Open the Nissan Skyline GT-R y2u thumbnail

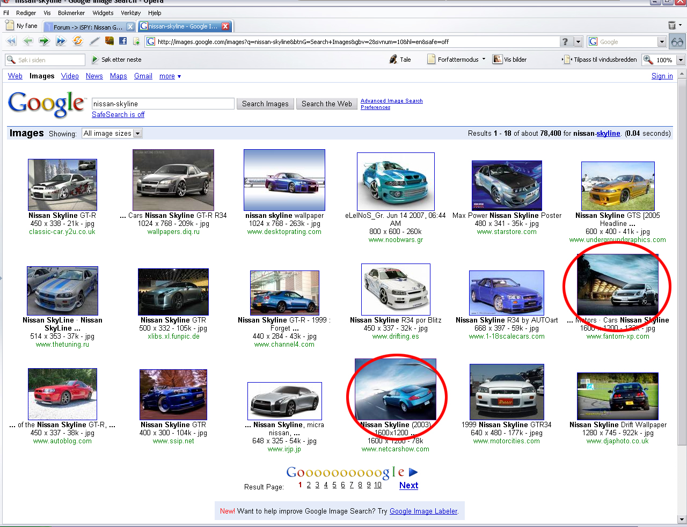pos(62,185)
